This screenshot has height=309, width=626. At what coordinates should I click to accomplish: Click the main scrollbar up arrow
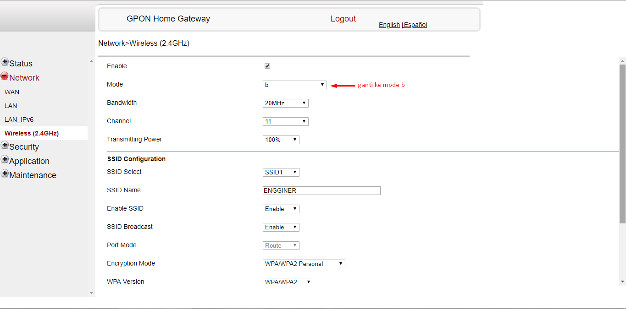[x=622, y=60]
